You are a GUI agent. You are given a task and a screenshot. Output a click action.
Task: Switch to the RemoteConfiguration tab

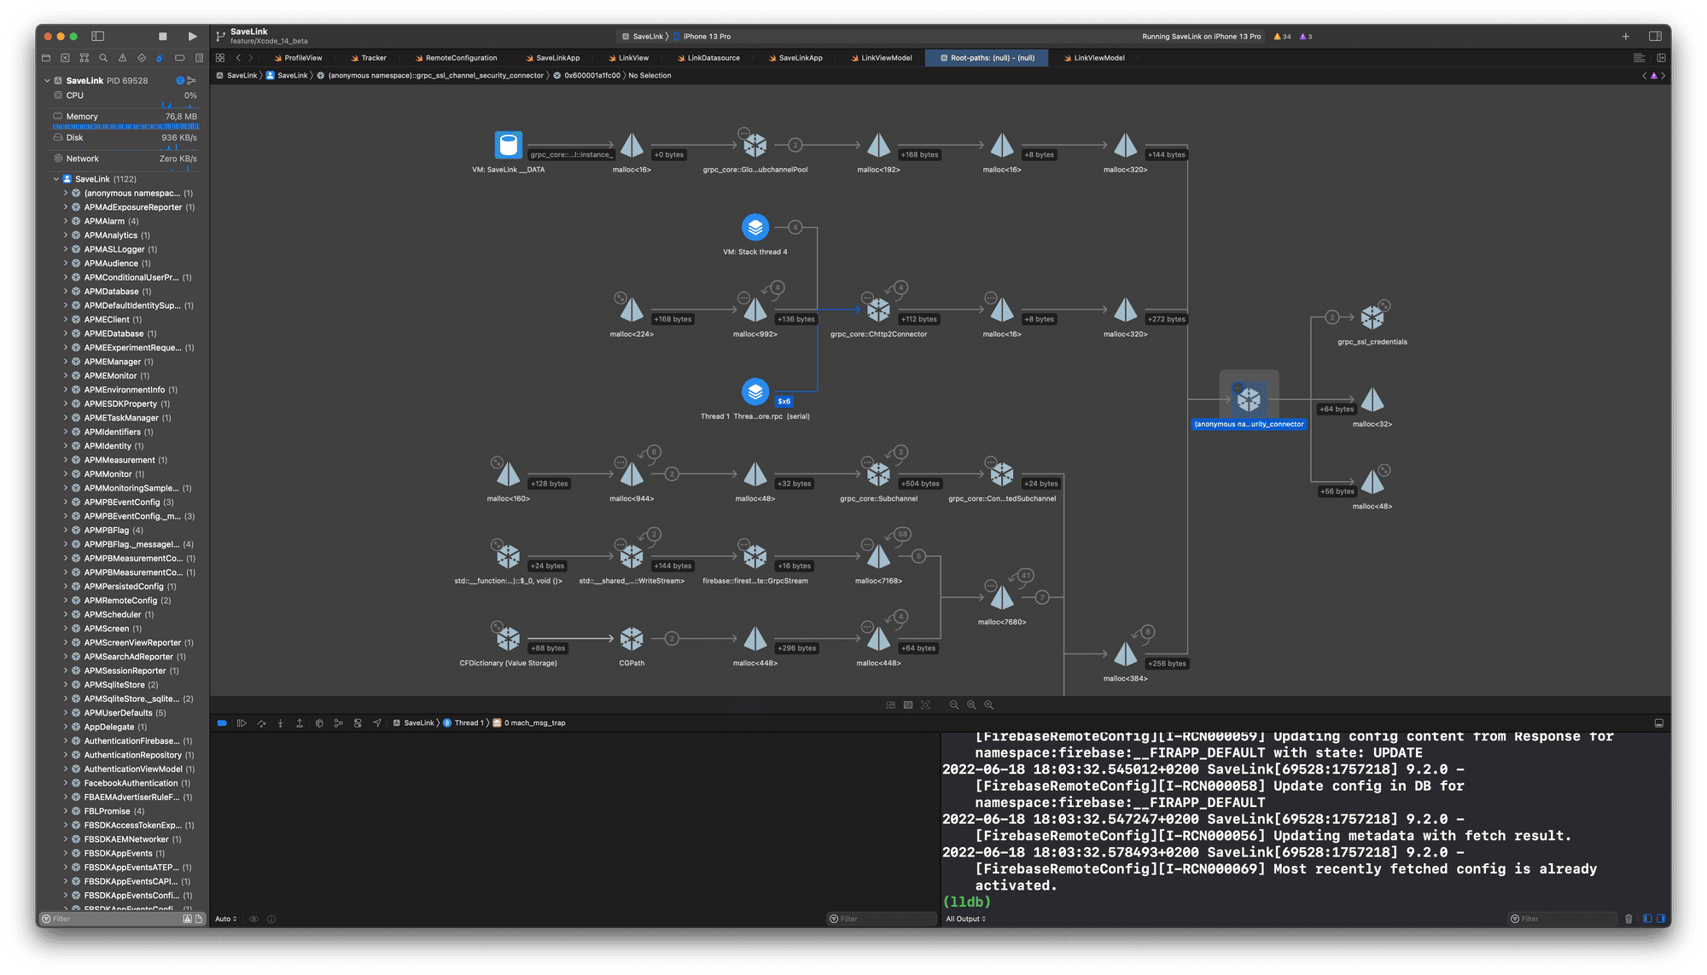[x=457, y=58]
